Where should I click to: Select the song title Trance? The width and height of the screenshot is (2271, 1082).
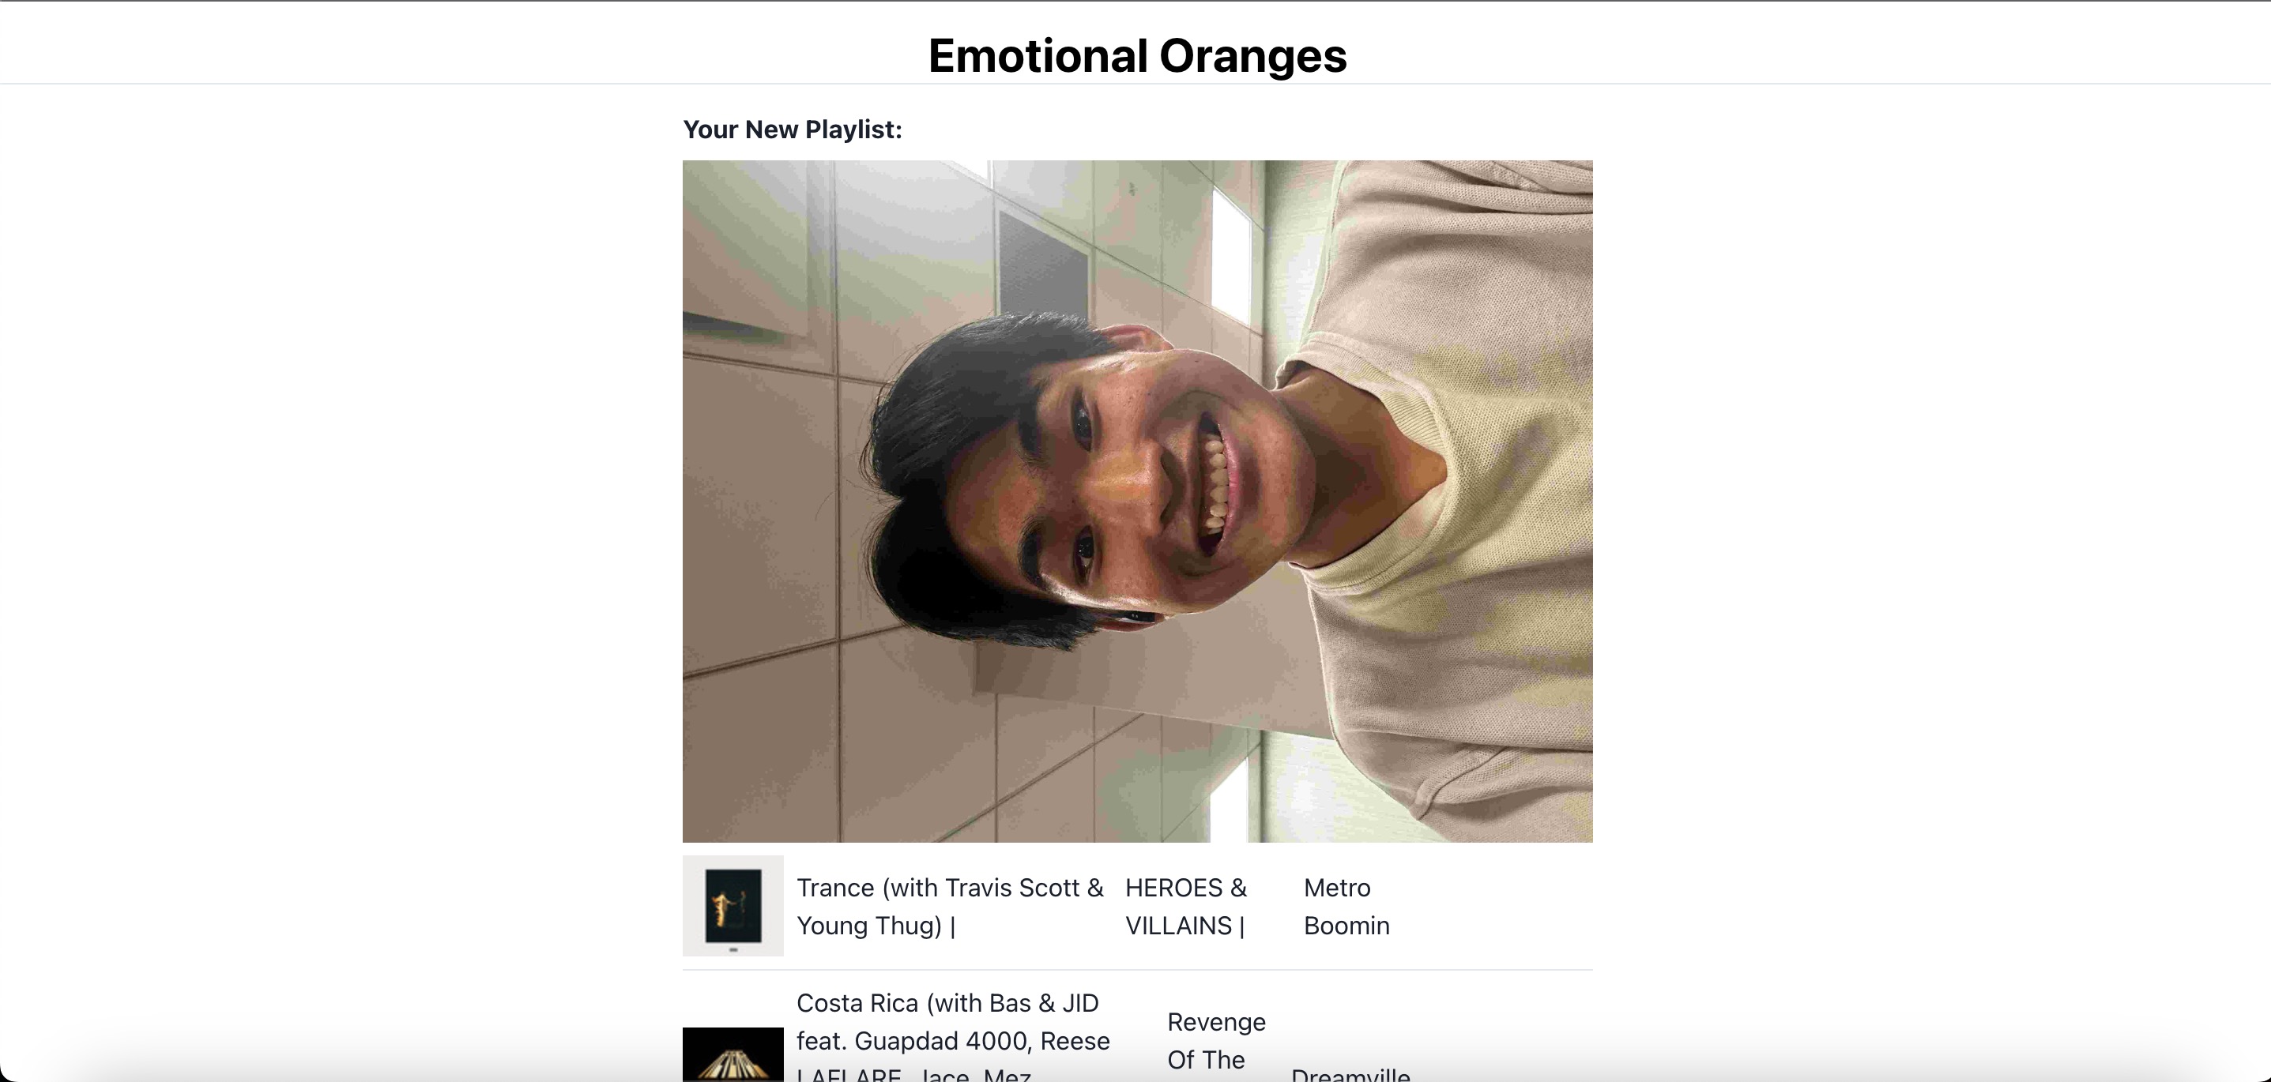pos(838,889)
